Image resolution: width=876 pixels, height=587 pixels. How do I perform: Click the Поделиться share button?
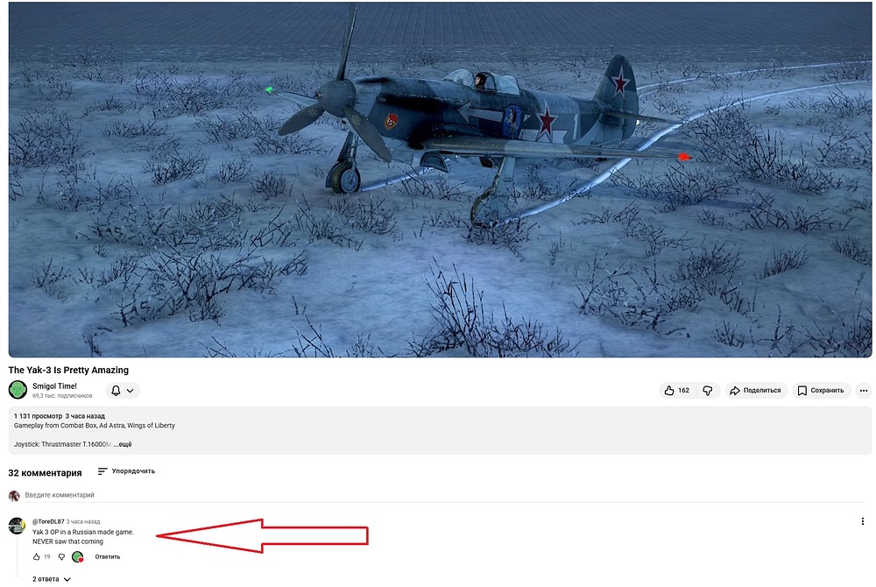[x=756, y=391]
